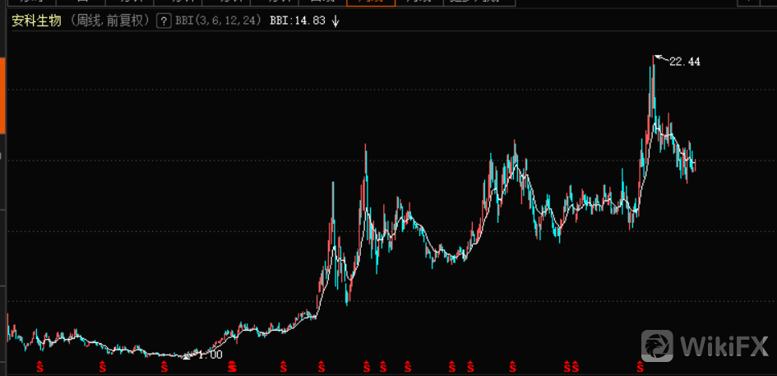The image size is (777, 376).
Task: Select the stock name 安科生物
Action: [x=36, y=21]
